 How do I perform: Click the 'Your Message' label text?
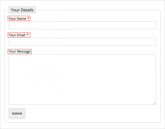(20, 51)
